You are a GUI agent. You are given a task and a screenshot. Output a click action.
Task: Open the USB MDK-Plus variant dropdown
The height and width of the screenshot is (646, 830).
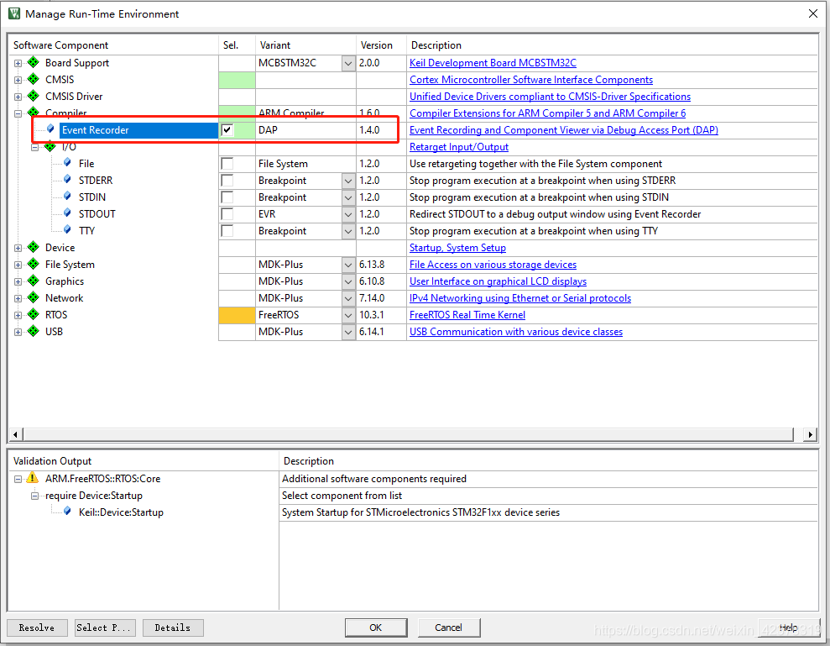[348, 332]
